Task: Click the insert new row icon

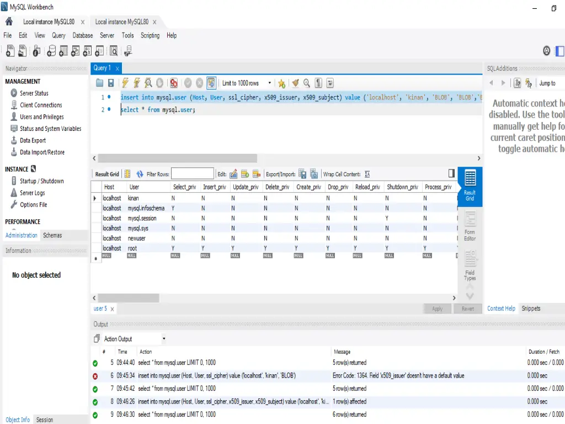Action: (245, 174)
